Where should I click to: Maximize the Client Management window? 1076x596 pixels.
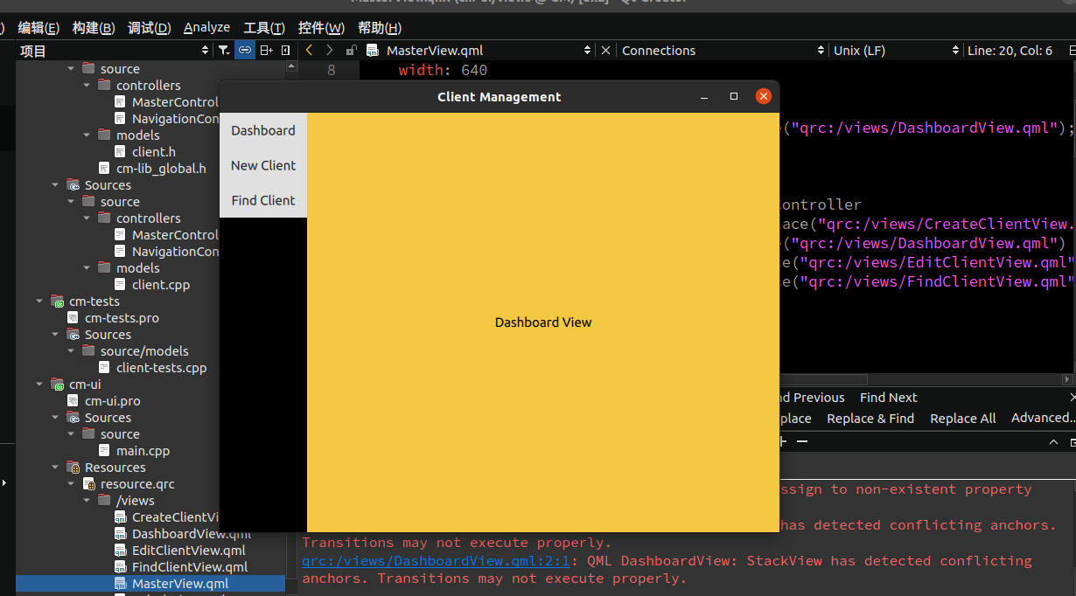[x=734, y=96]
